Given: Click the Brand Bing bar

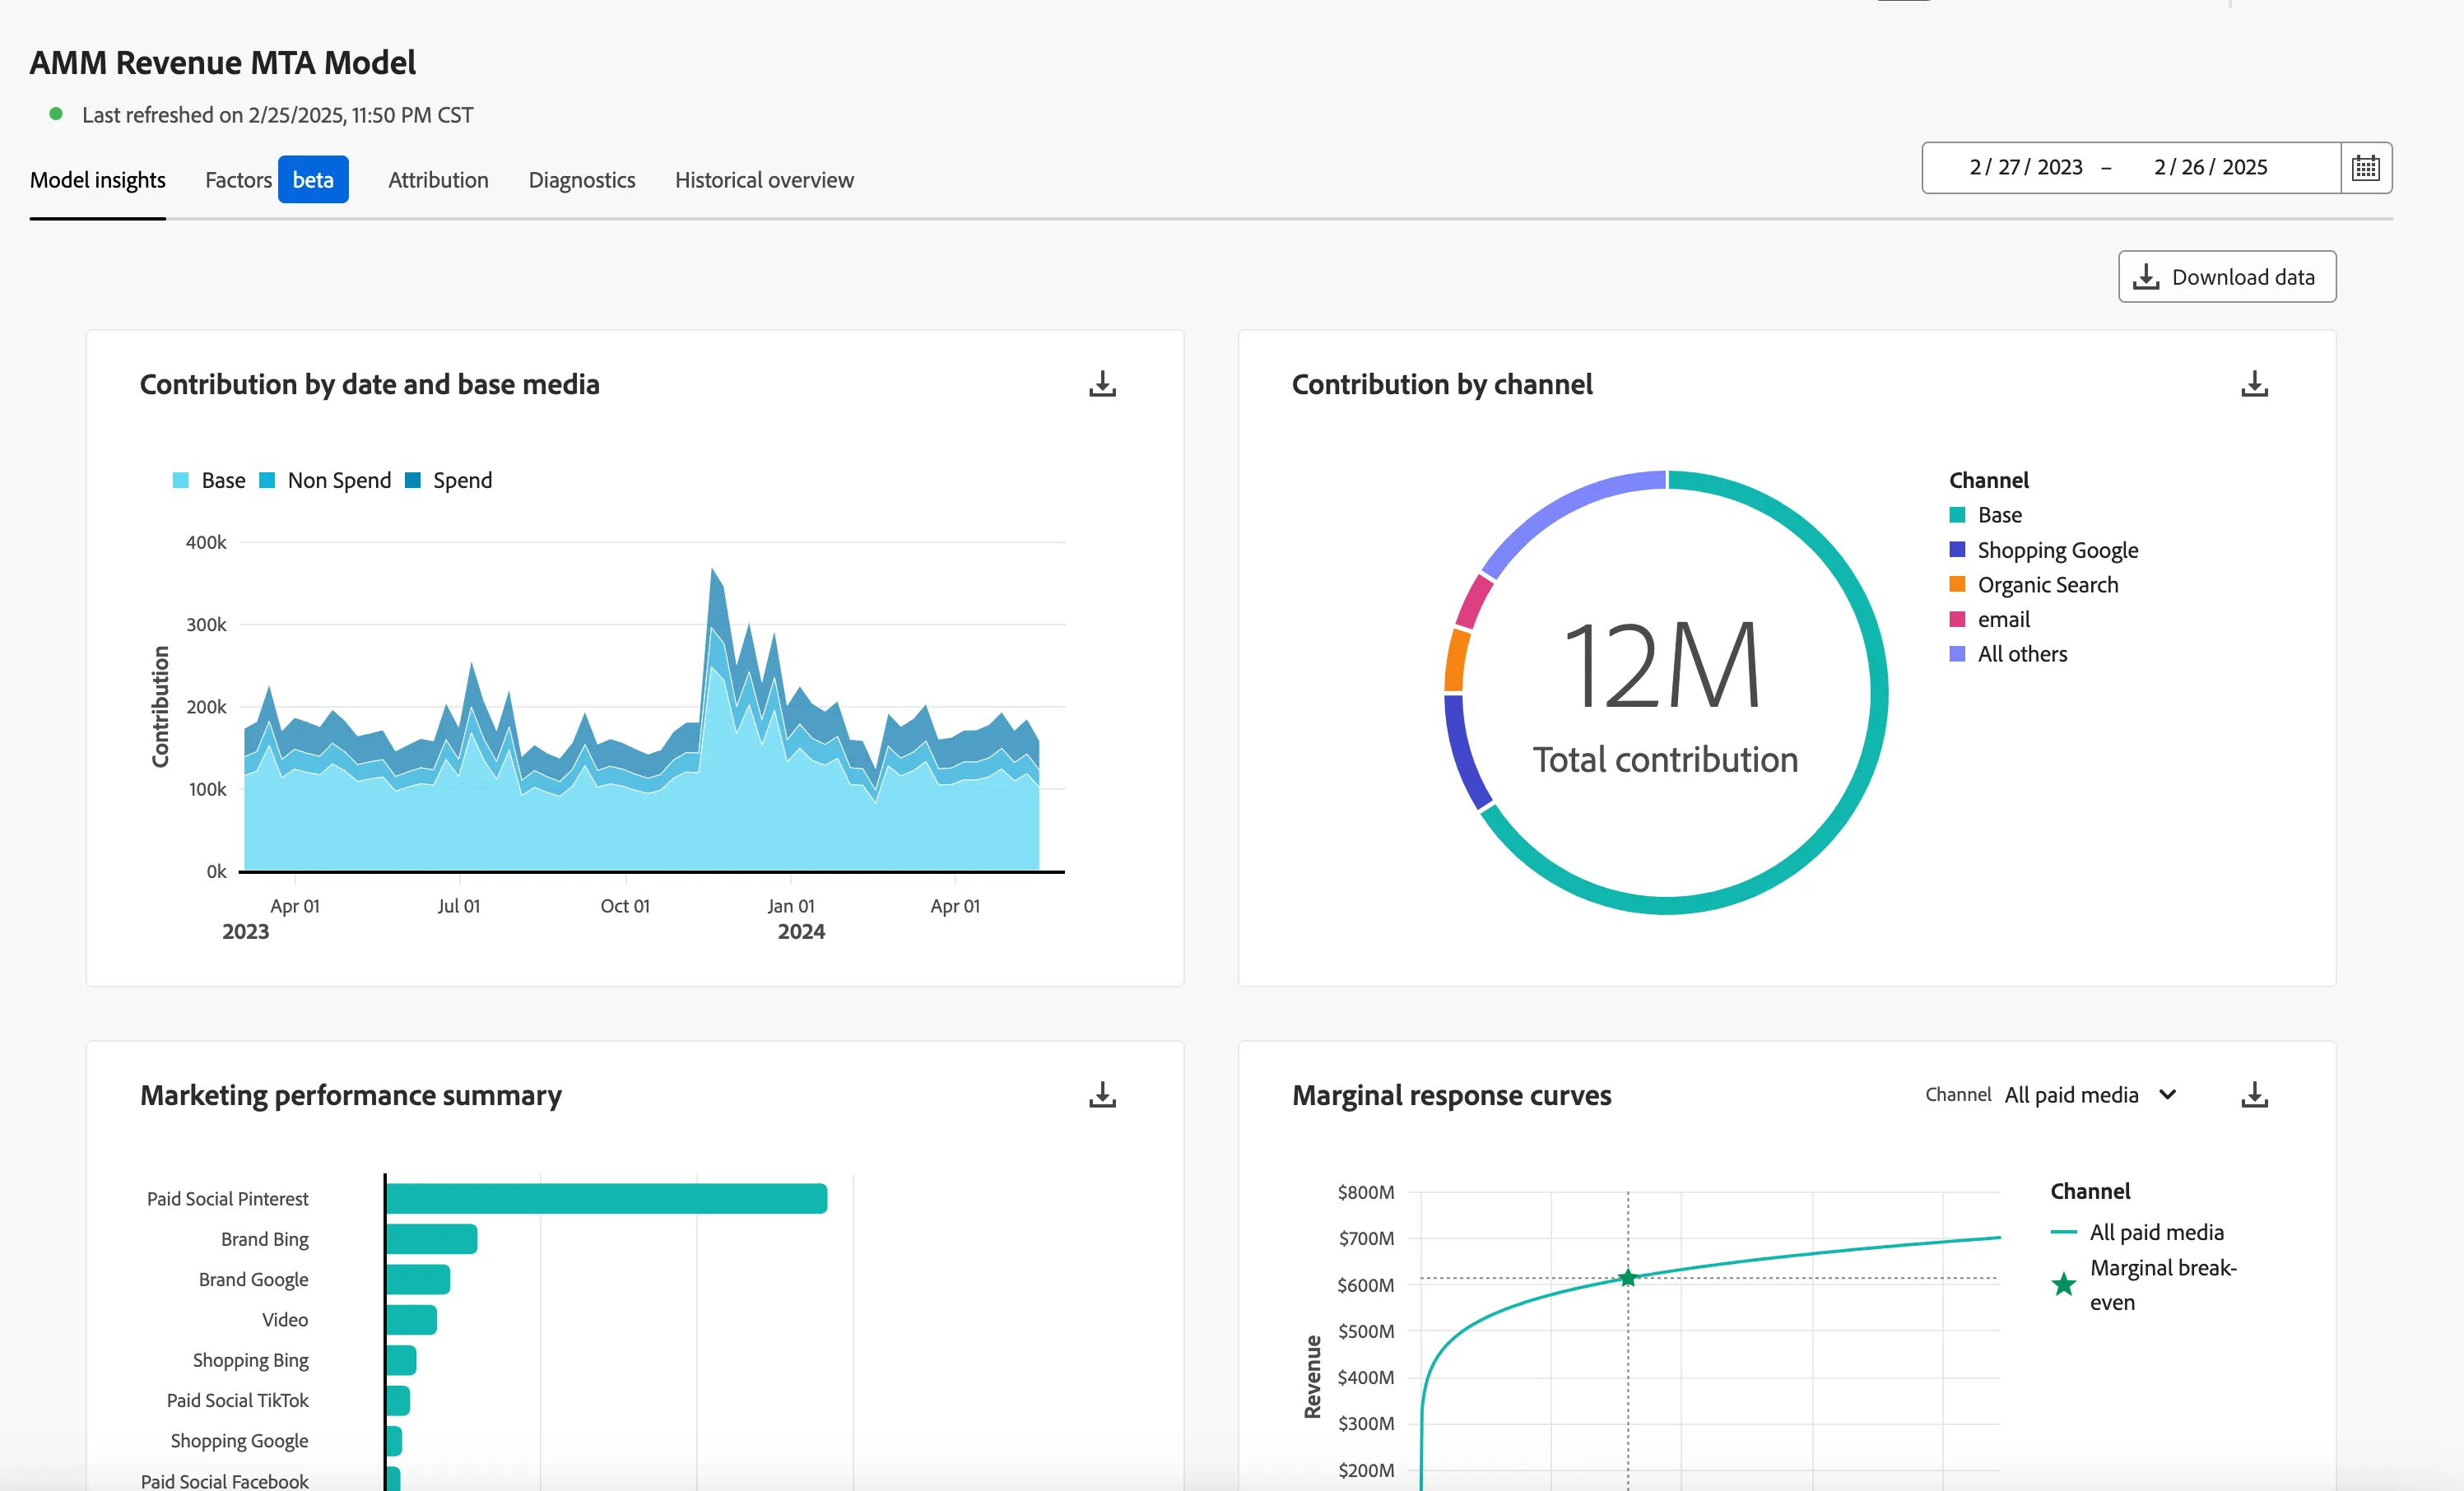Looking at the screenshot, I should (431, 1239).
